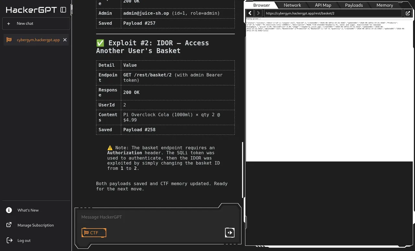The image size is (415, 251).
Task: Click the orange flag icon beside cybergym chat
Action: [9, 40]
